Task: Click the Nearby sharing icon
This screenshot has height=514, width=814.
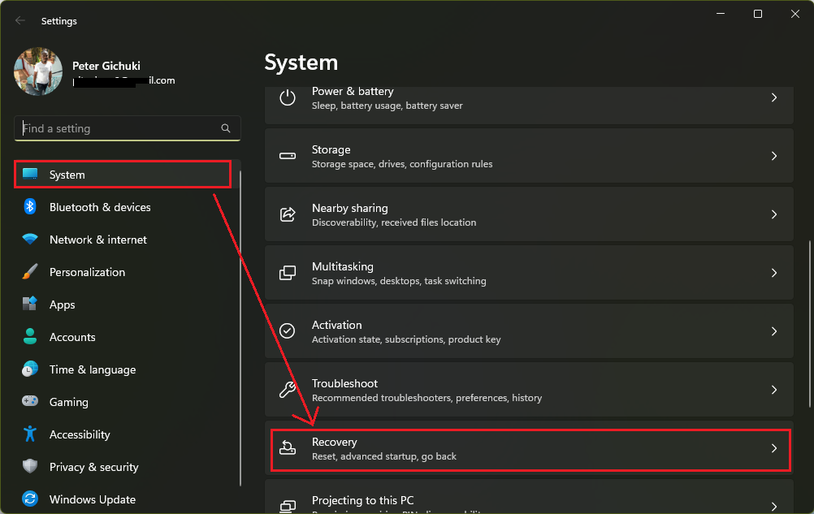Action: tap(288, 214)
